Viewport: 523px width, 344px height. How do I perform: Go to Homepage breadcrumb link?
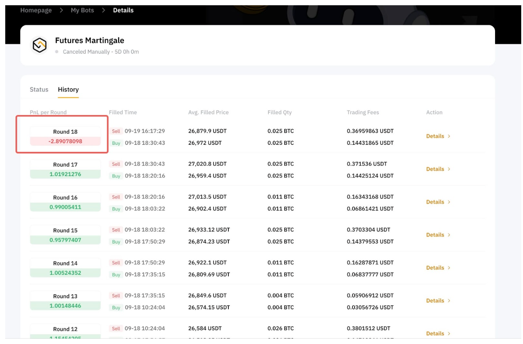36,10
